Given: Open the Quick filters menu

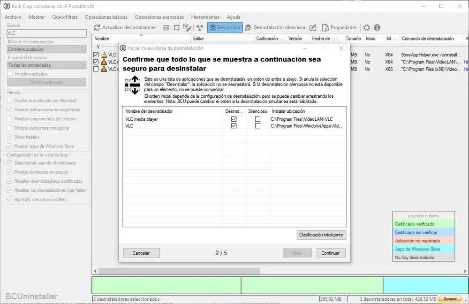Looking at the screenshot, I should 65,17.
